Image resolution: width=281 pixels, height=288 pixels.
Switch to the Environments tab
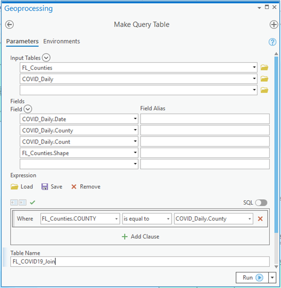(61, 41)
